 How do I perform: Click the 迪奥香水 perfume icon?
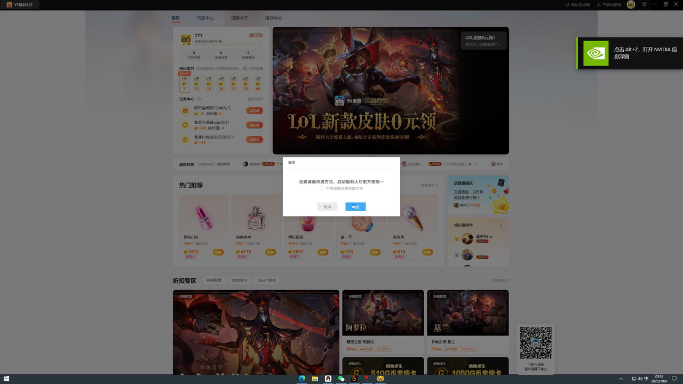[256, 218]
